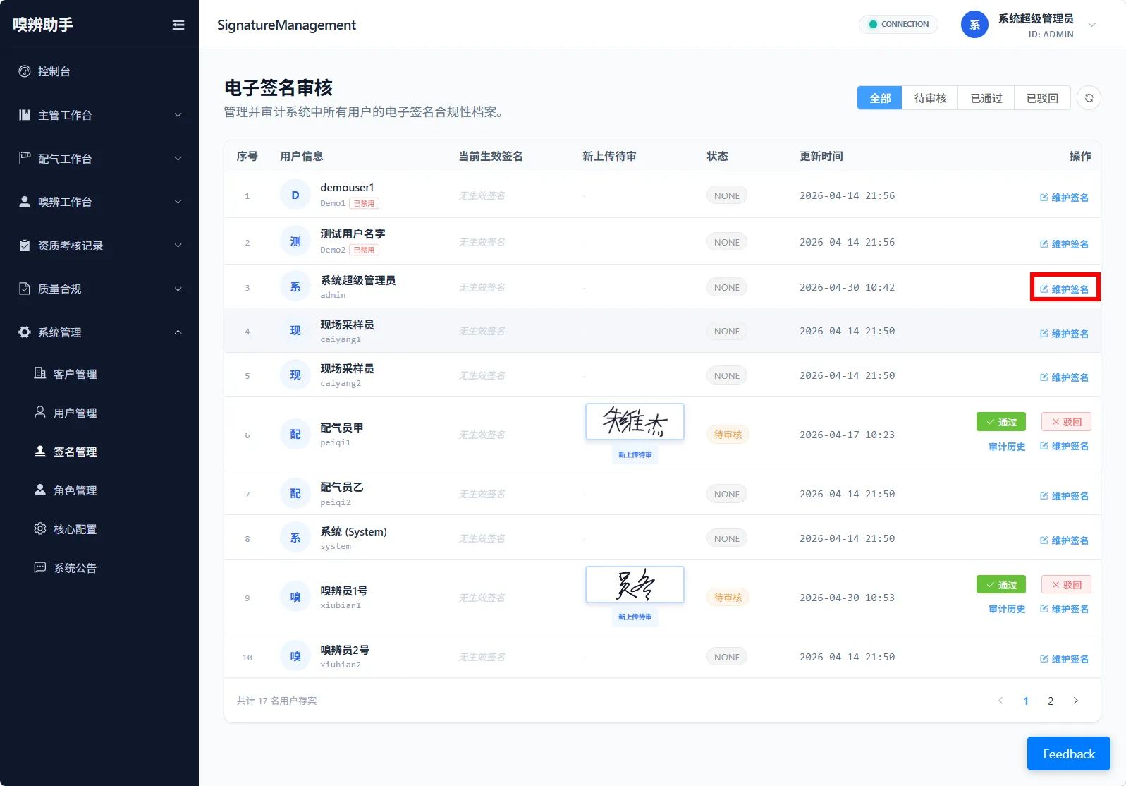This screenshot has height=786, width=1126.
Task: Click the 核心配置 gear icon
Action: (40, 528)
